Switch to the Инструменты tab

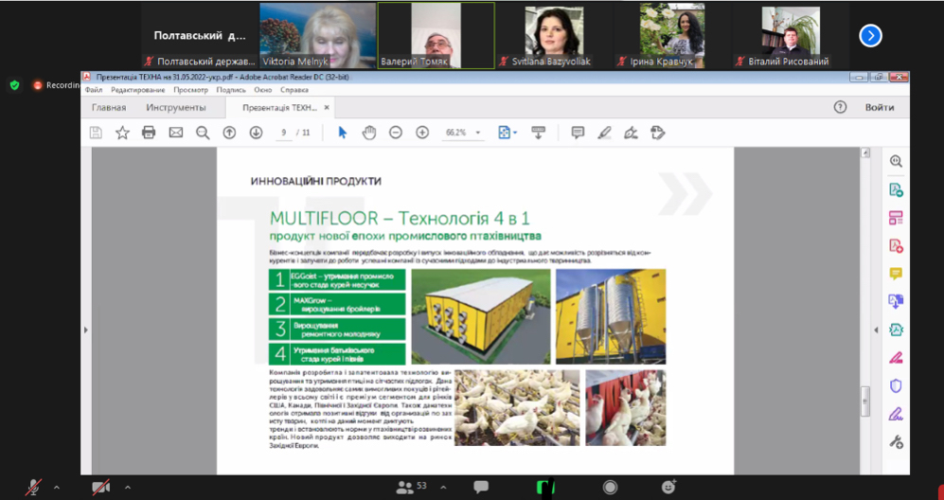pos(176,107)
